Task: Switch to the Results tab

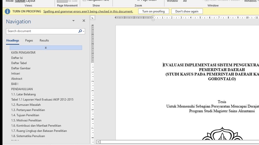Action: pos(44,41)
